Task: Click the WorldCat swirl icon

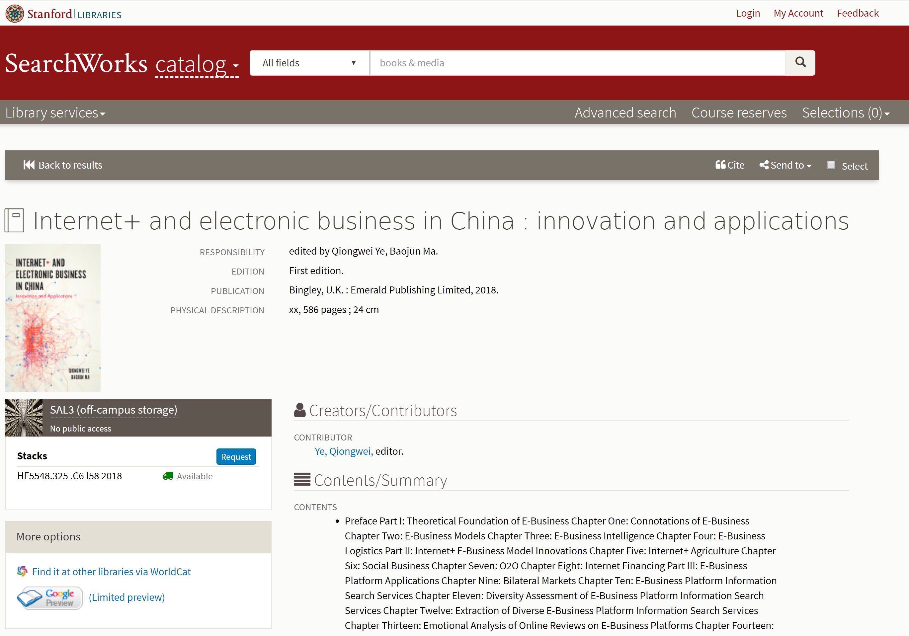Action: [x=22, y=571]
